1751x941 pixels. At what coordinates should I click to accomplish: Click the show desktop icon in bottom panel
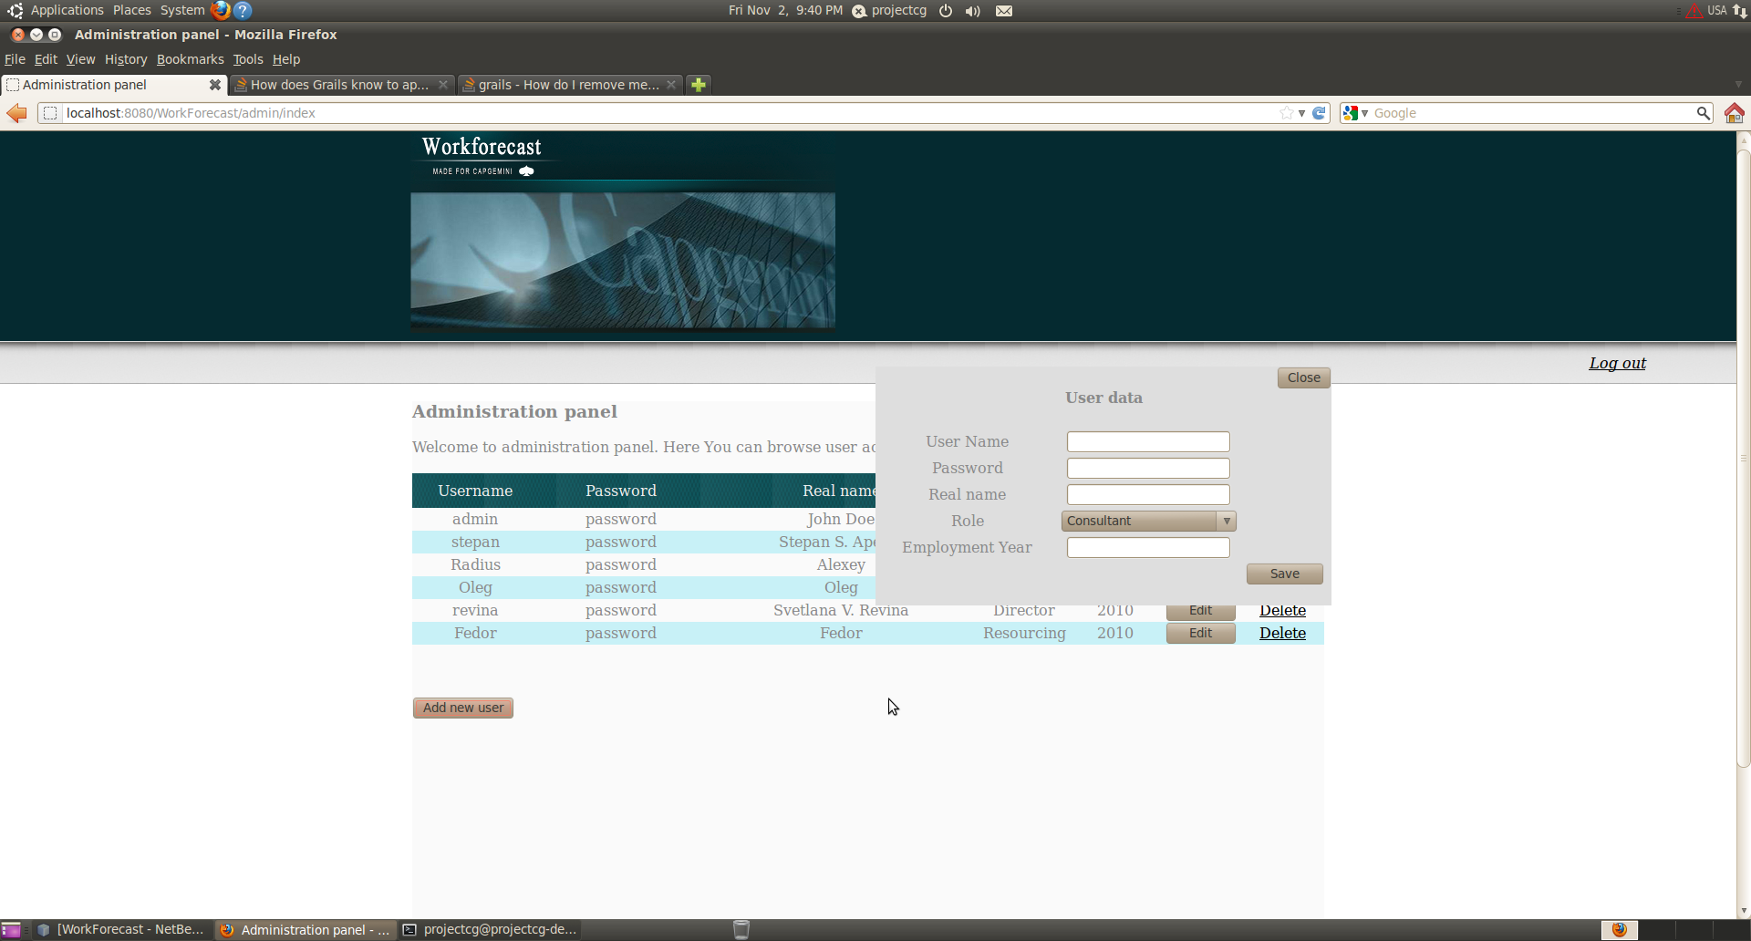11,930
